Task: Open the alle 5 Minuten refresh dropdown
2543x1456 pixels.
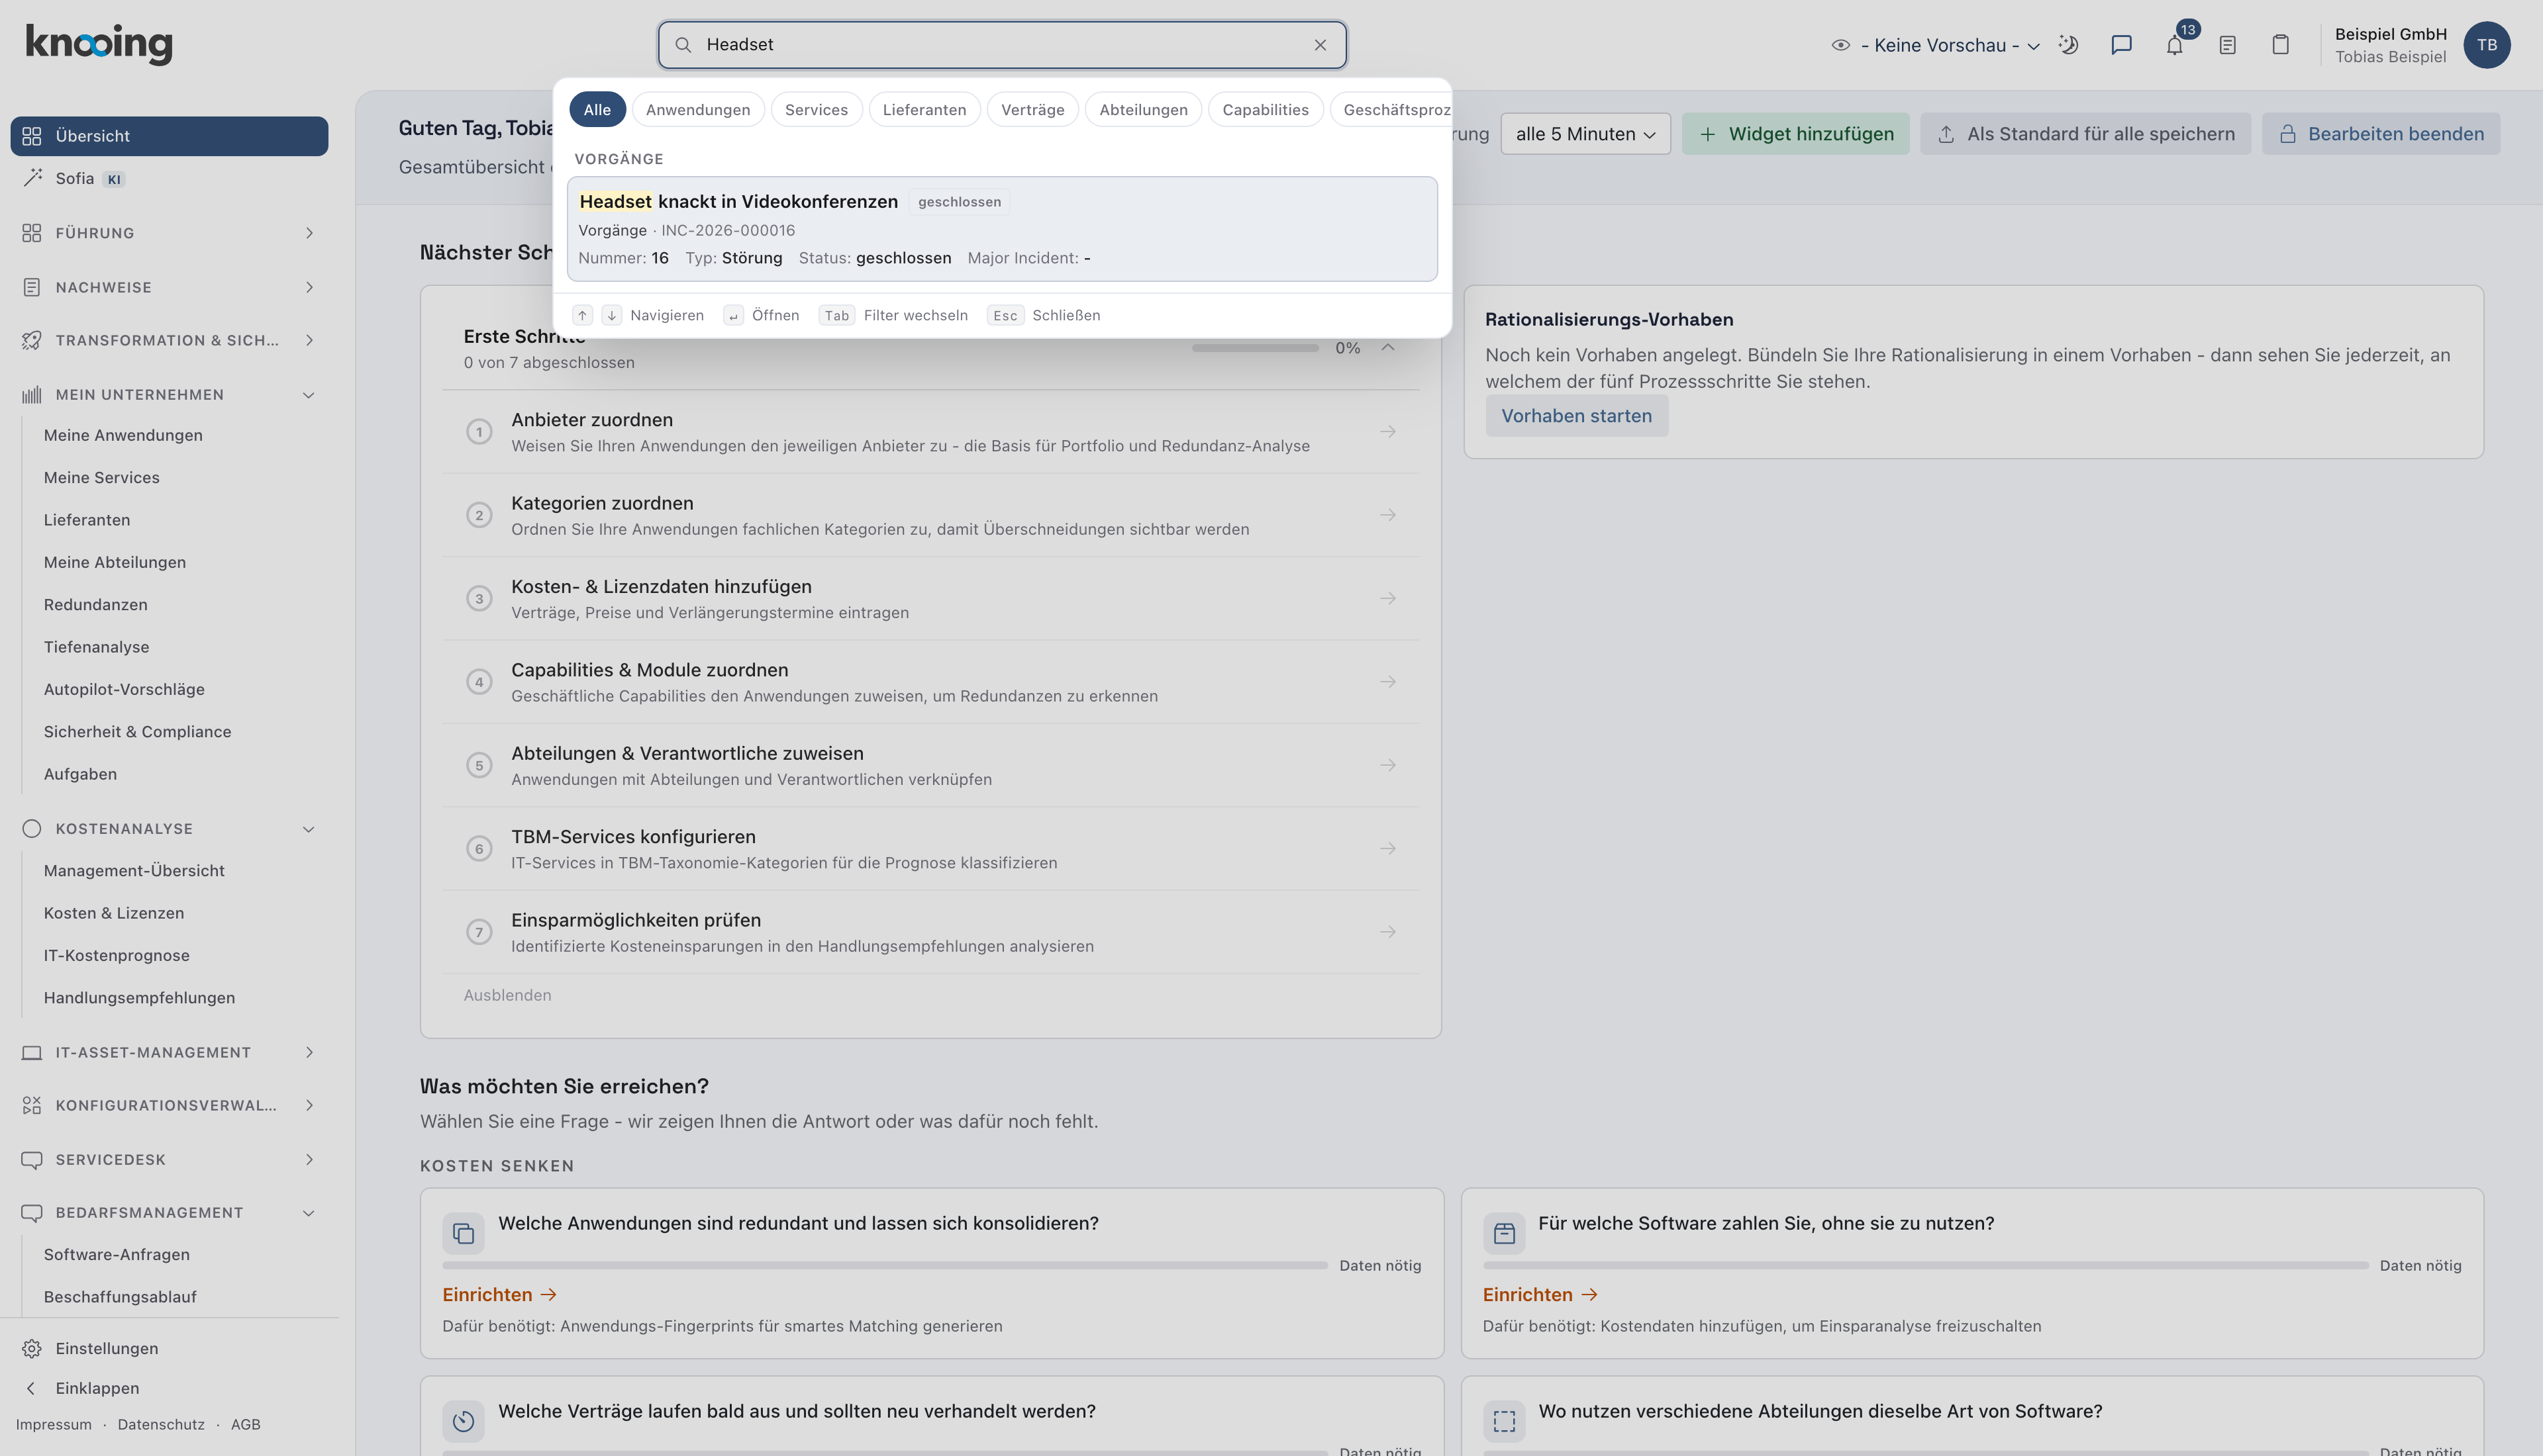Action: 1585,134
